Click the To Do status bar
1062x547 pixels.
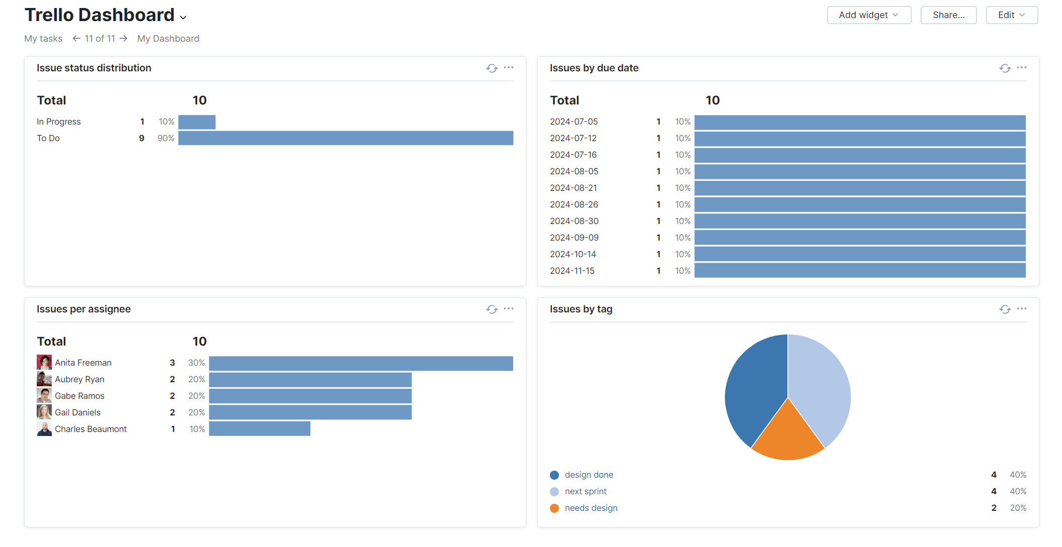point(346,138)
